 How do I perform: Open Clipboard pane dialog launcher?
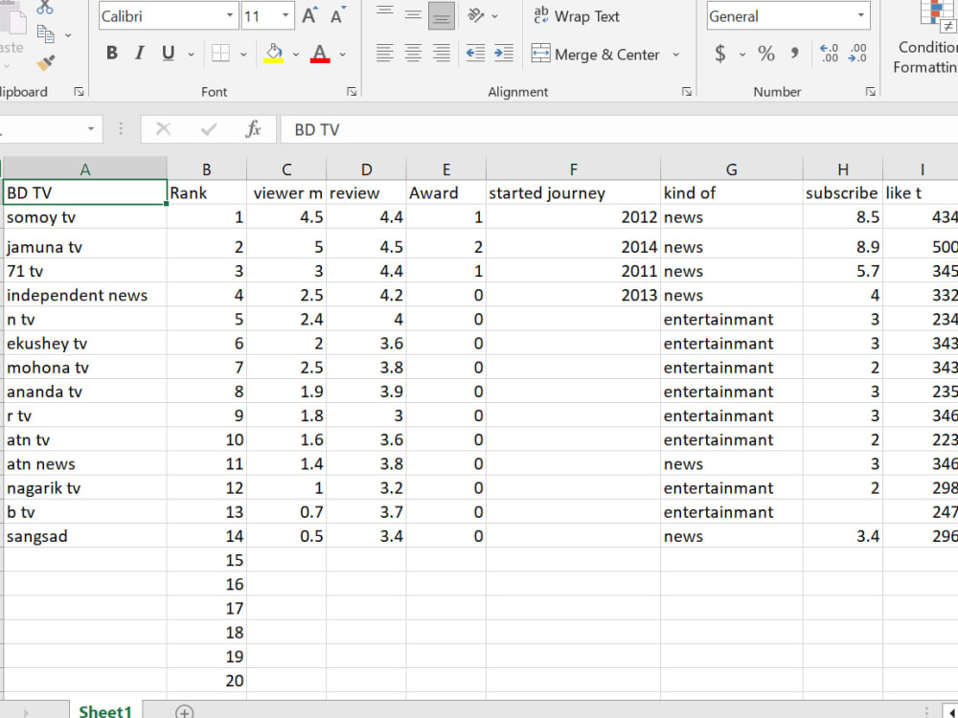(x=79, y=92)
